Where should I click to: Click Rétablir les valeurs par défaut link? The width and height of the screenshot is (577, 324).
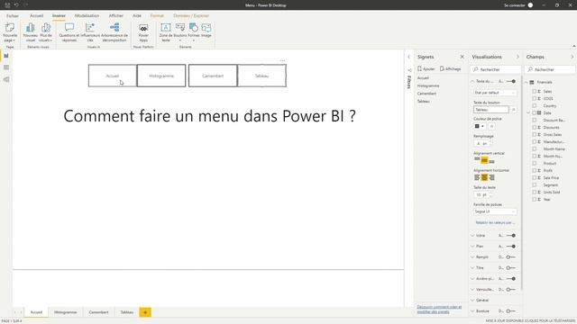point(495,222)
